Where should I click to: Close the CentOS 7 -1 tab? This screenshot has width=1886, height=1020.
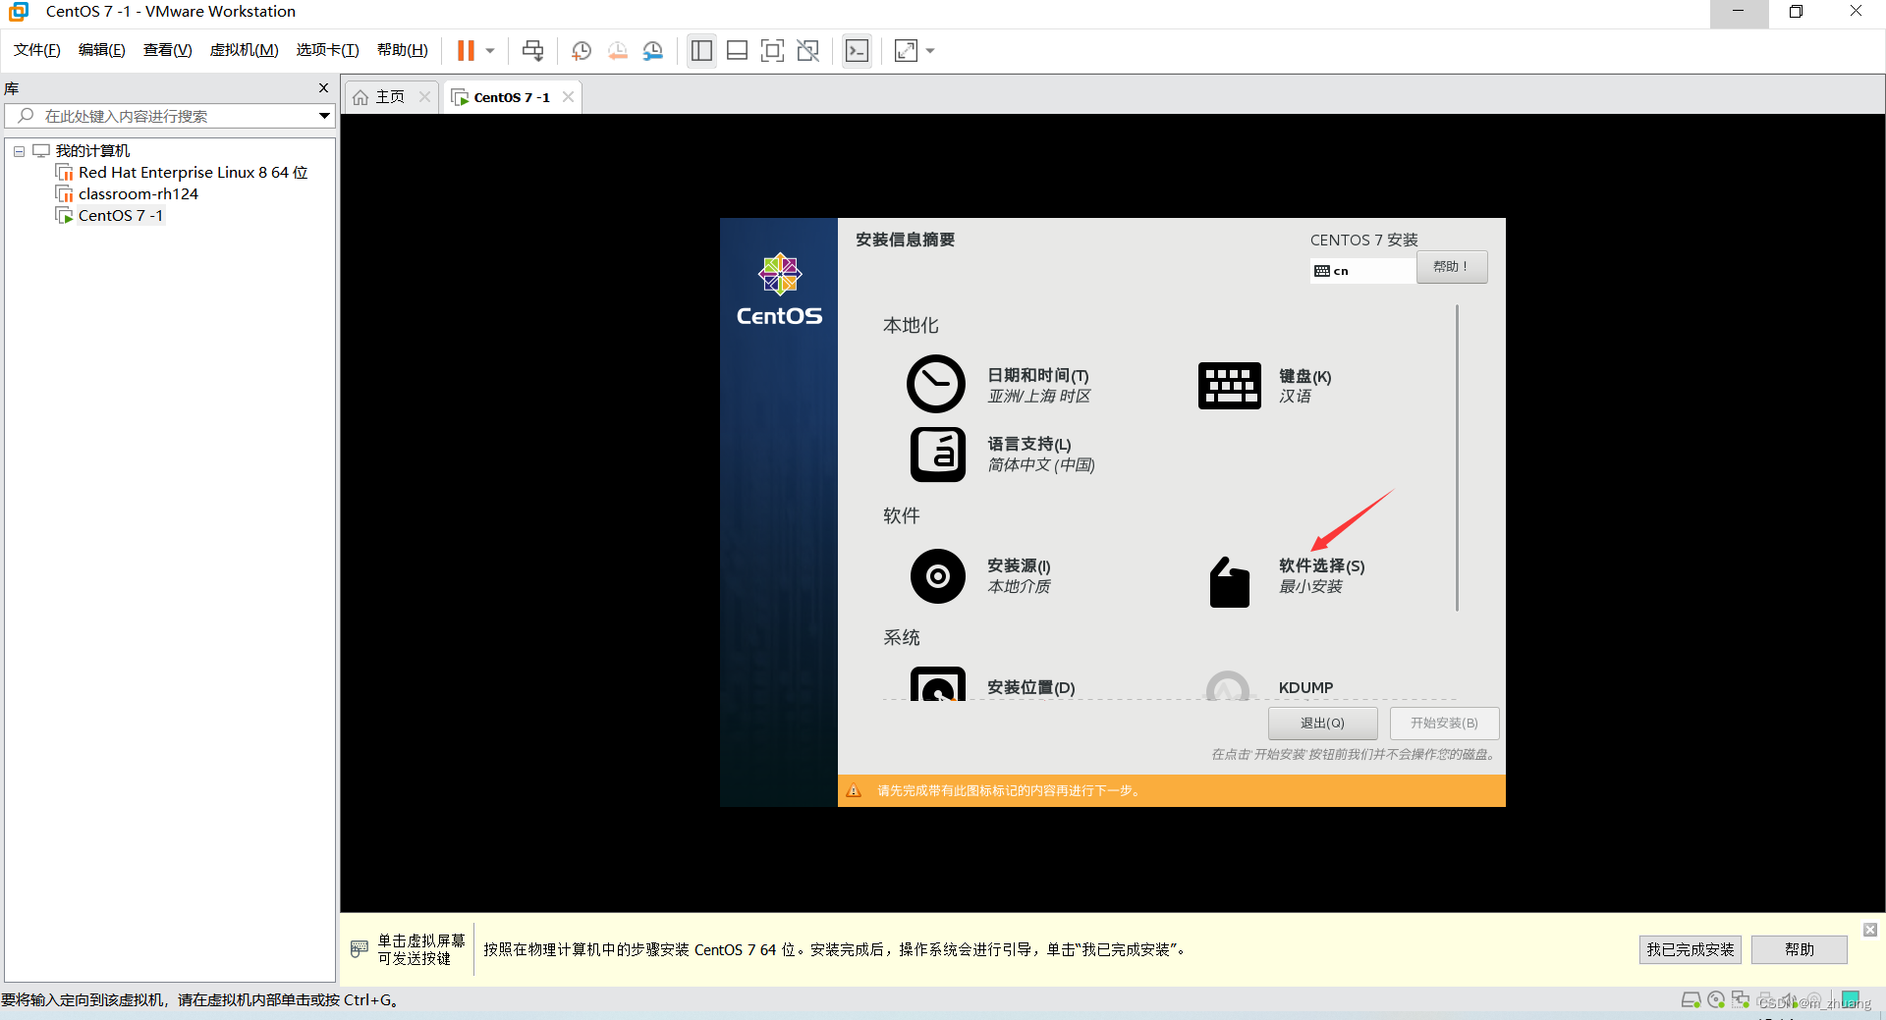point(568,97)
